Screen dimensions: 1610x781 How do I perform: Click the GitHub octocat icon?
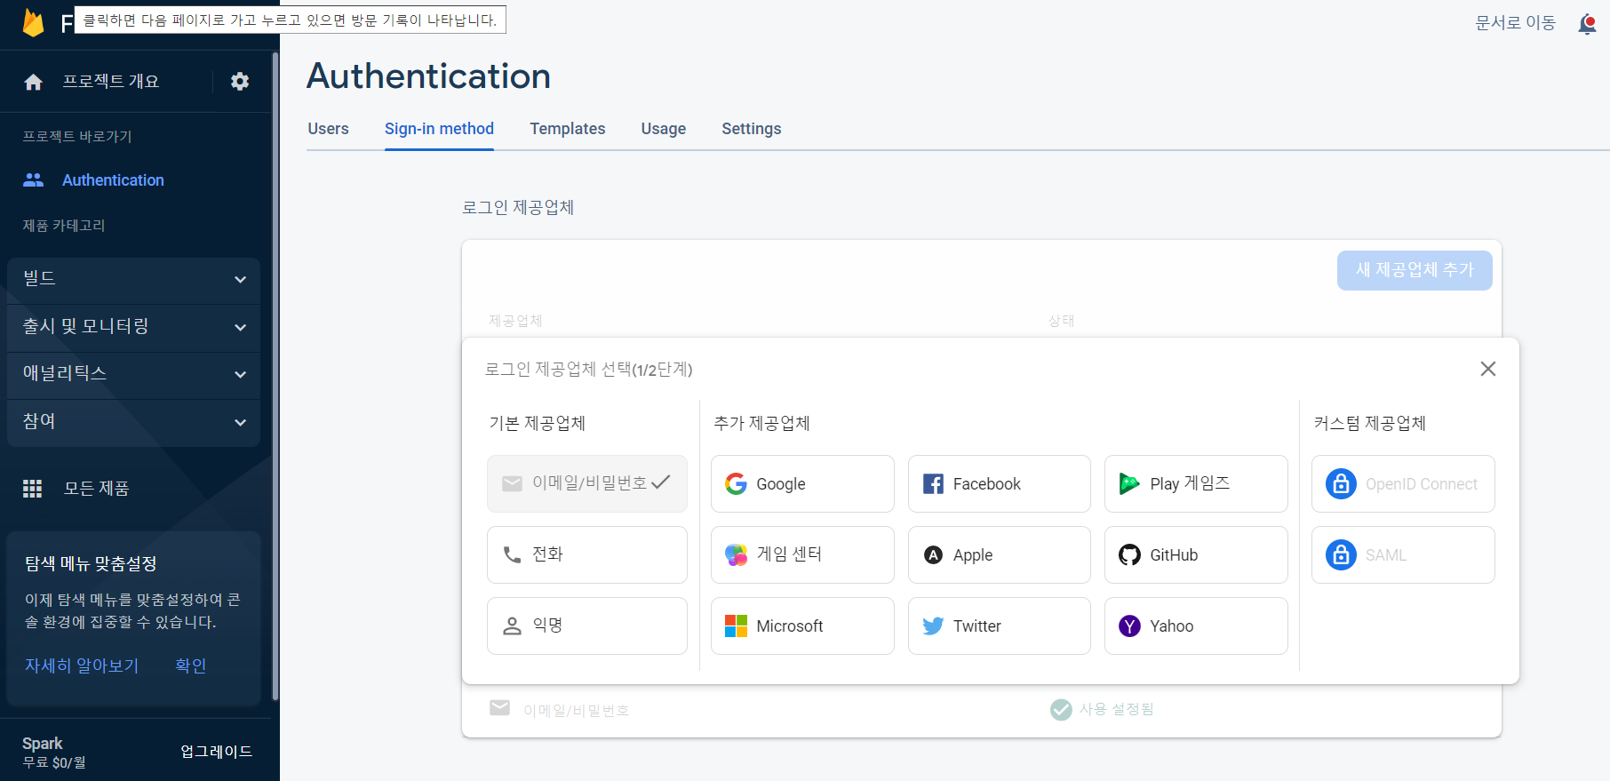pyautogui.click(x=1129, y=554)
